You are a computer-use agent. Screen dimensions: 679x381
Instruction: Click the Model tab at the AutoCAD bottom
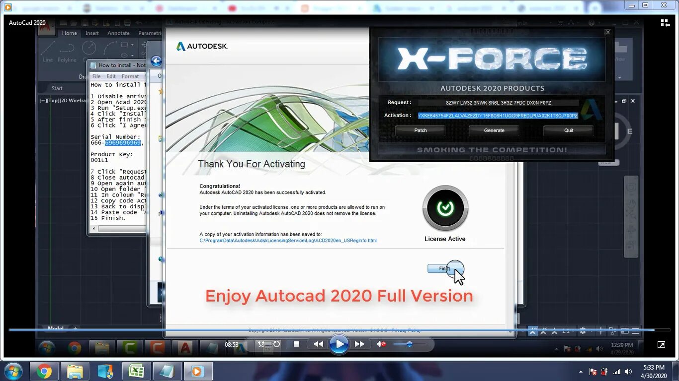pyautogui.click(x=56, y=328)
